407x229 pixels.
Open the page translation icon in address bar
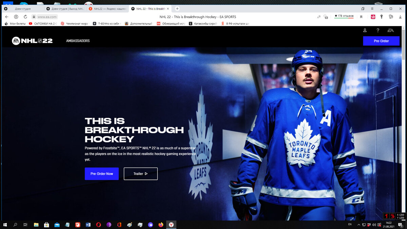(x=318, y=17)
